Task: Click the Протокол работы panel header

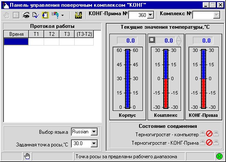Action: point(52,26)
